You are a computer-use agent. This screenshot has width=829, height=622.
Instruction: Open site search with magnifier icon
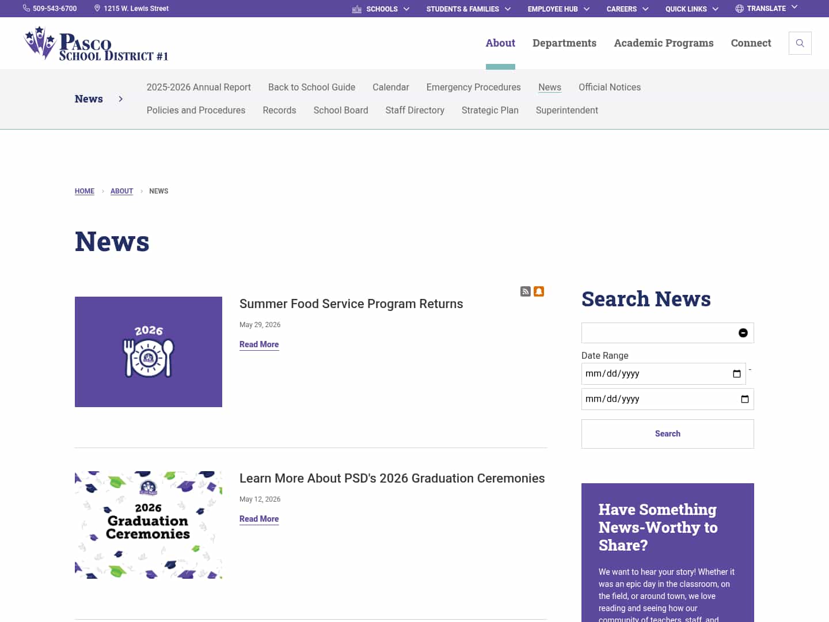pyautogui.click(x=800, y=43)
